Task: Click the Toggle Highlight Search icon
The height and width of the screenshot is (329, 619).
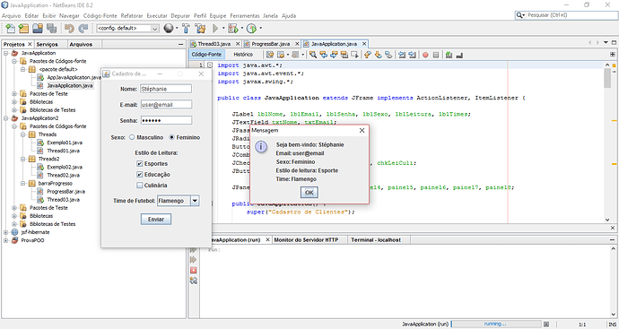Action: pos(344,55)
